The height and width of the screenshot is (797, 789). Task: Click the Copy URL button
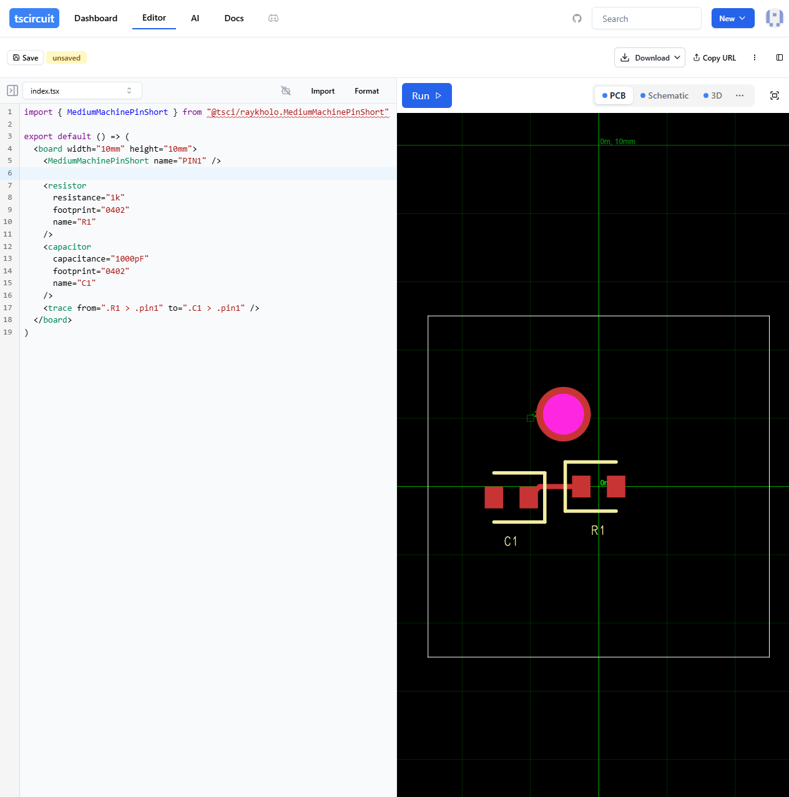click(x=715, y=57)
